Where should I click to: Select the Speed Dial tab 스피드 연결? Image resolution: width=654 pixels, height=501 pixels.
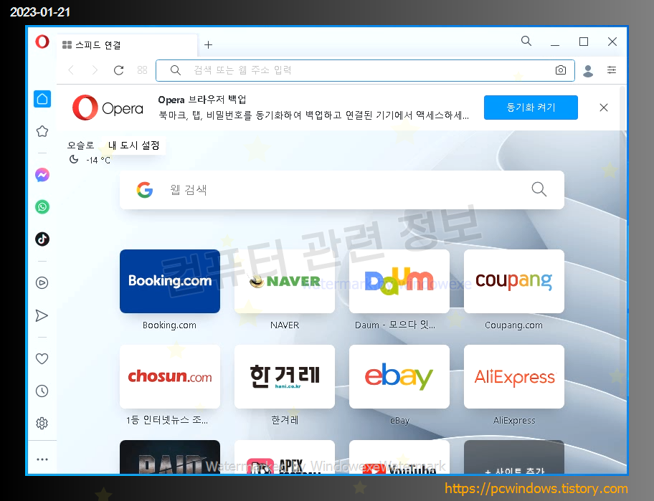click(x=127, y=45)
